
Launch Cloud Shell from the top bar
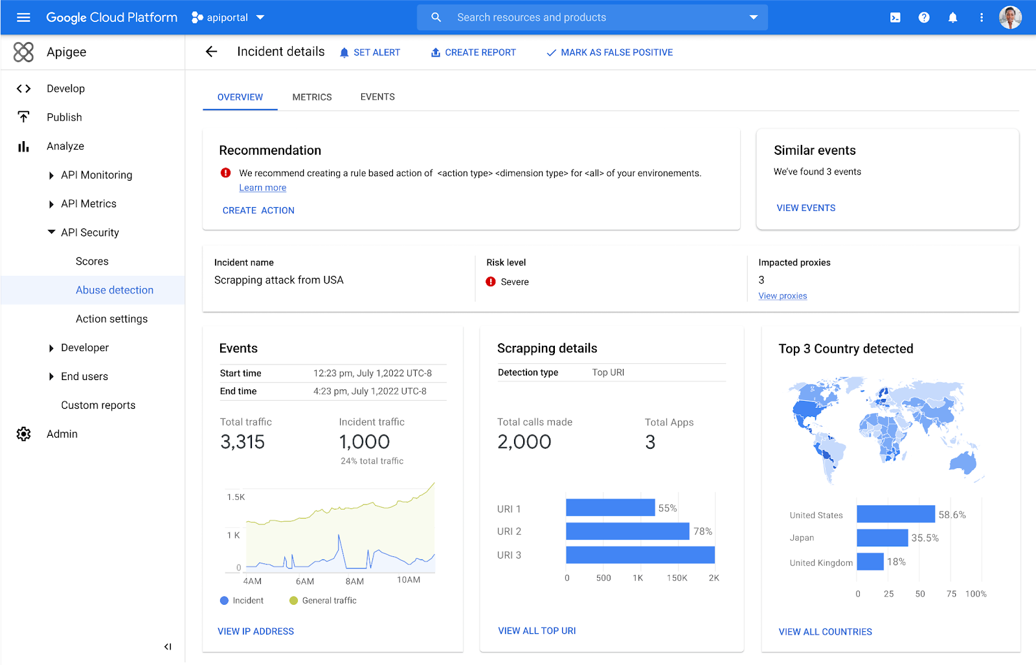[x=895, y=17]
